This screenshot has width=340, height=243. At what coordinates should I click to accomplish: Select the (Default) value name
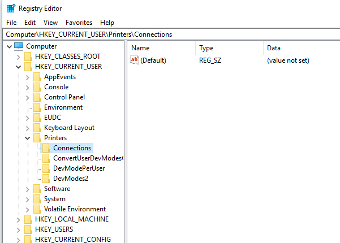(x=153, y=60)
